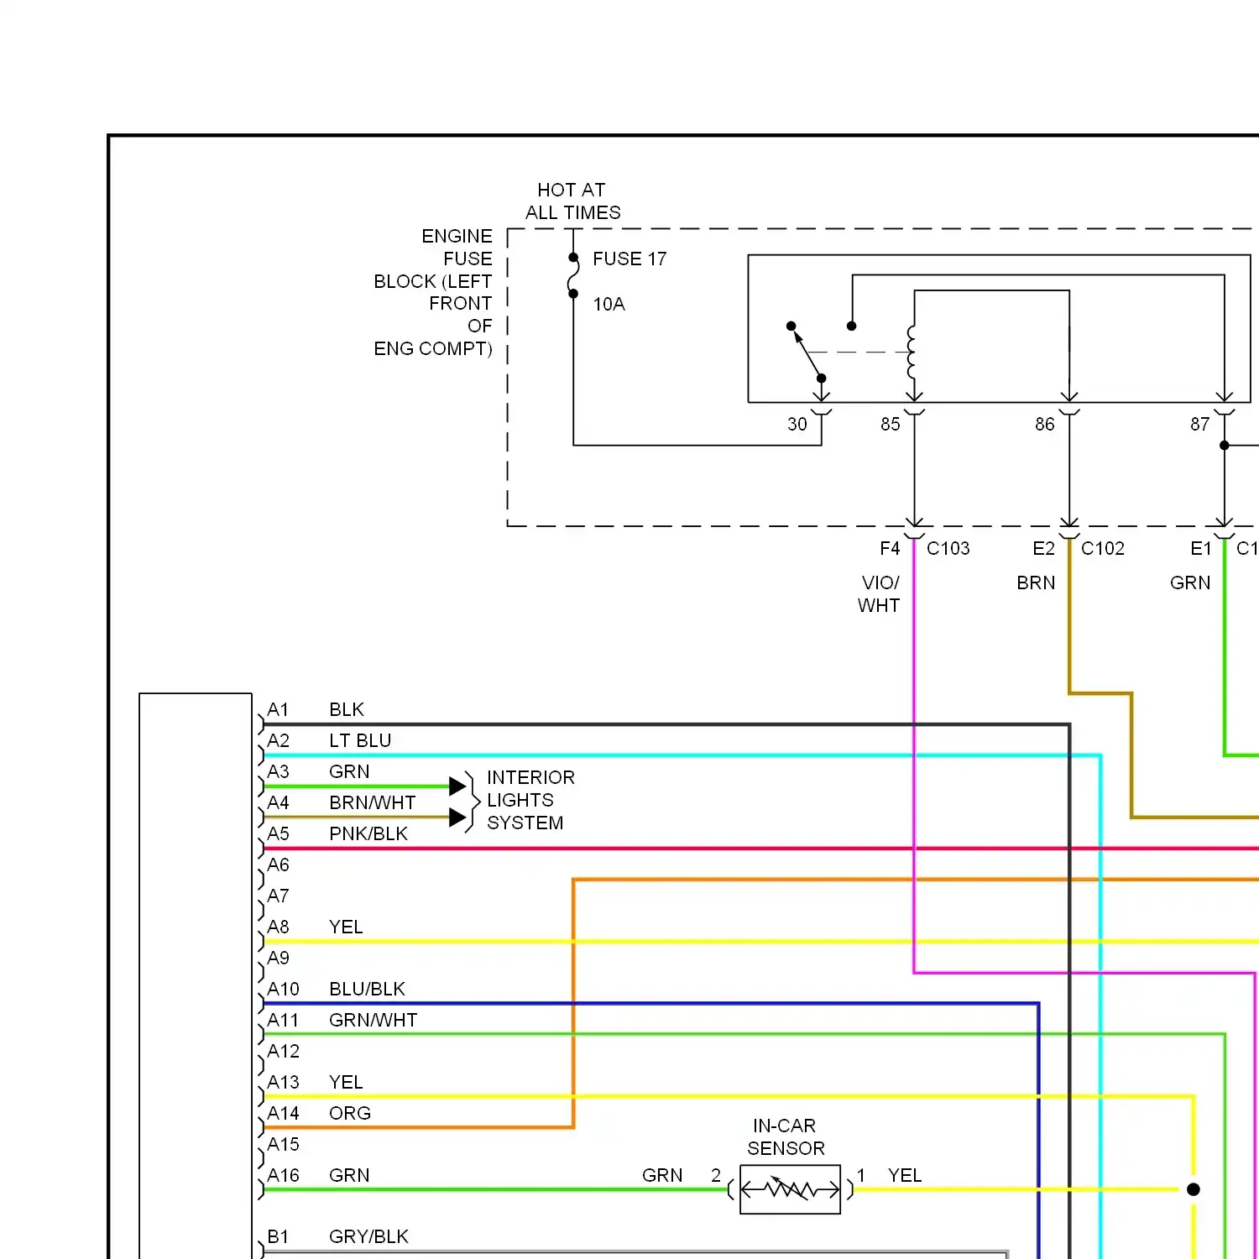The height and width of the screenshot is (1259, 1259).
Task: Click pin label E2
Action: (1044, 548)
